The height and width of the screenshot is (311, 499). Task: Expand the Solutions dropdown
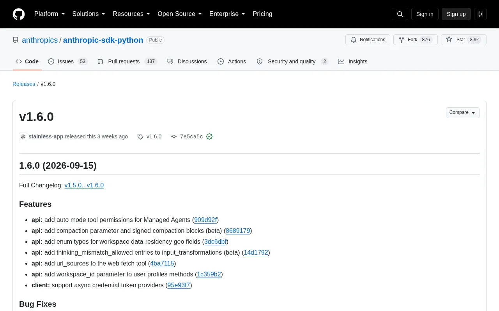pyautogui.click(x=89, y=14)
